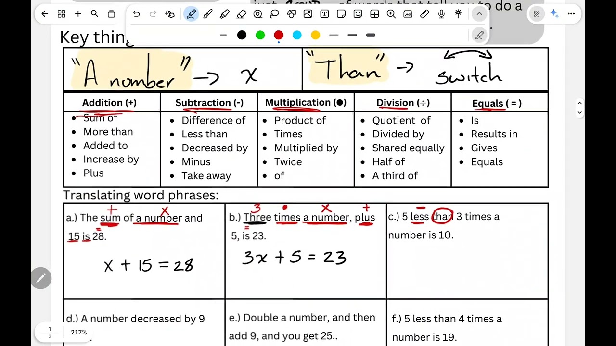Select the Eraser tool
This screenshot has width=616, height=346.
241,14
